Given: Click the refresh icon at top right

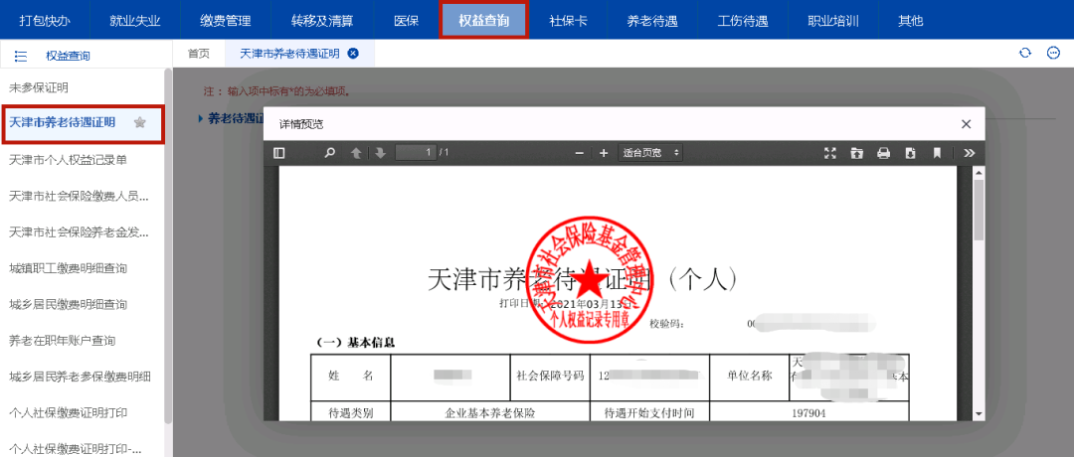Looking at the screenshot, I should [x=1025, y=54].
